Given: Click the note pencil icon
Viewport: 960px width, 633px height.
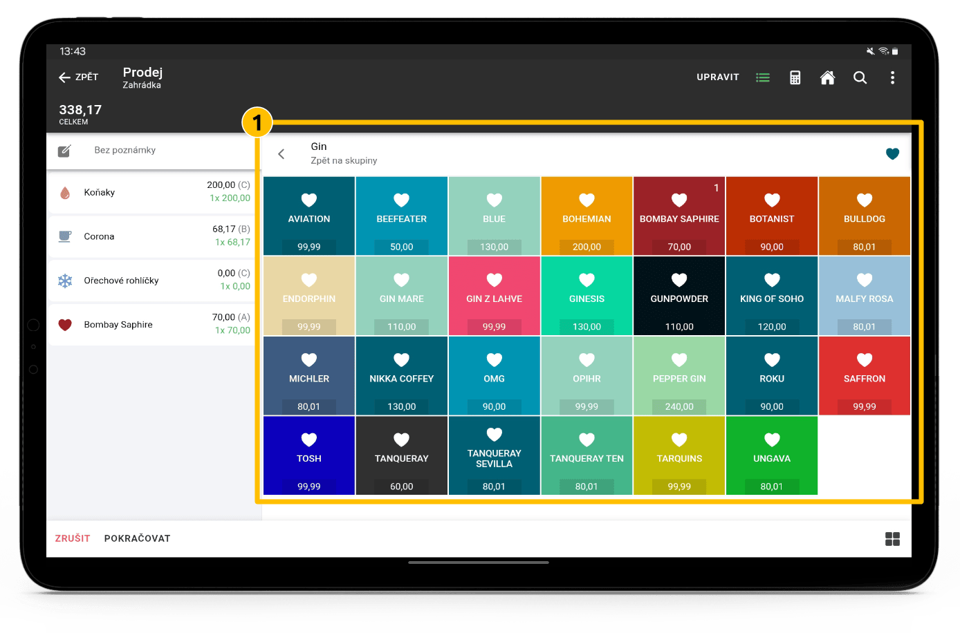Looking at the screenshot, I should click(x=64, y=151).
